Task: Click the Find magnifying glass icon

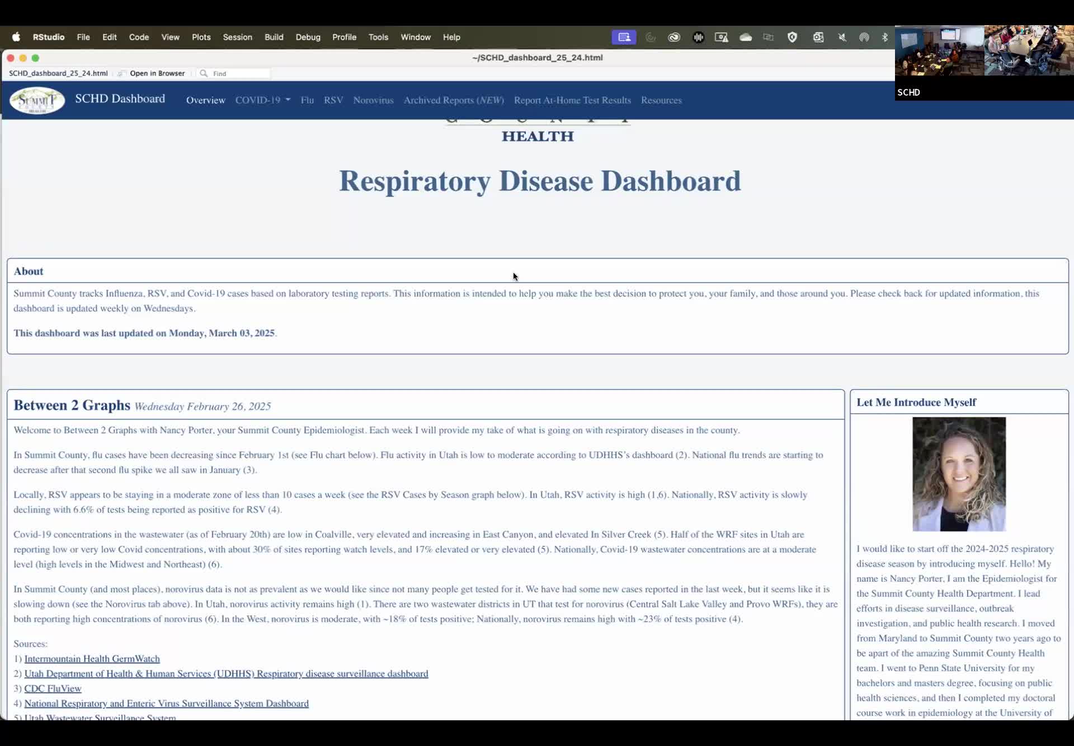Action: tap(204, 73)
